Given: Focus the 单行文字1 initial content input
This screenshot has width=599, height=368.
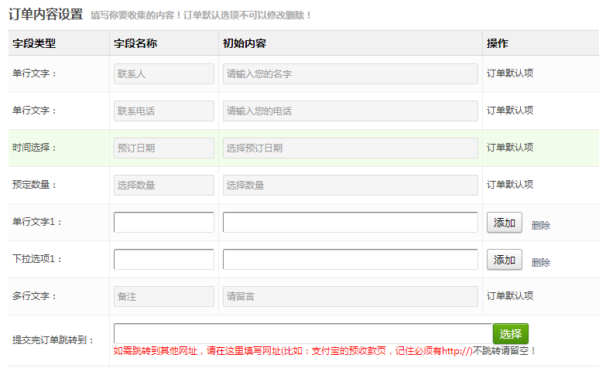Looking at the screenshot, I should 350,223.
